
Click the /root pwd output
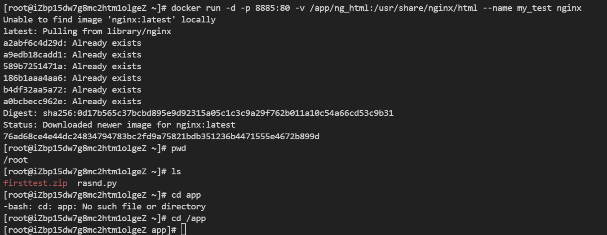(15, 160)
